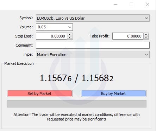Click the Symbol label
The width and height of the screenshot is (156, 131).
[26, 18]
